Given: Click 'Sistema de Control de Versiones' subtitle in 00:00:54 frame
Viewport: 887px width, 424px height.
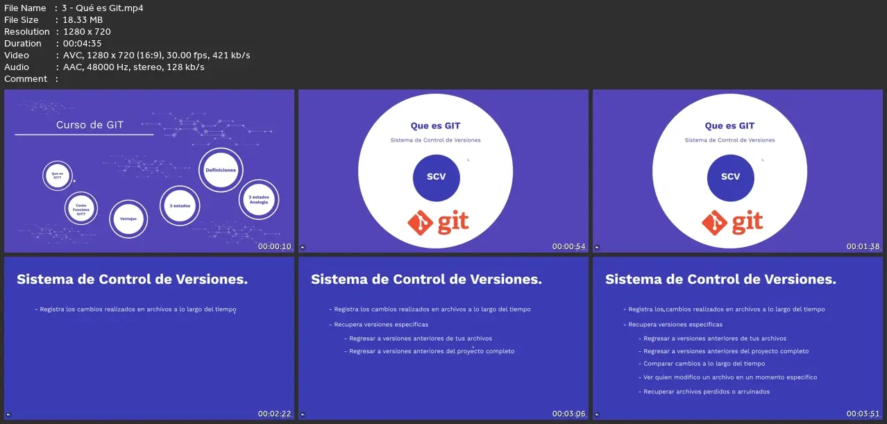Looking at the screenshot, I should pos(436,140).
